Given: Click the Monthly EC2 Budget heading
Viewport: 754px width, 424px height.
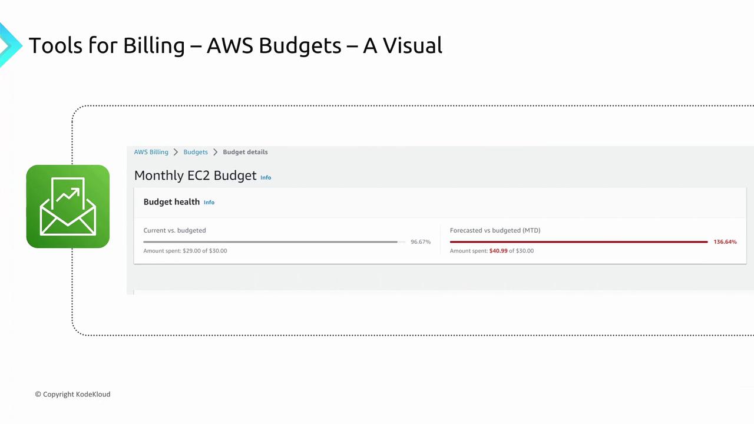Looking at the screenshot, I should pos(195,175).
